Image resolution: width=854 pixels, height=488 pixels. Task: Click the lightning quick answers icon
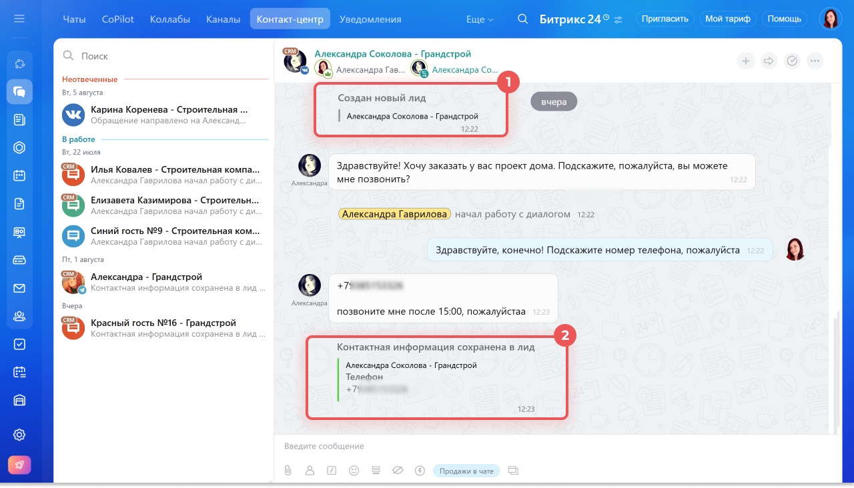(420, 471)
